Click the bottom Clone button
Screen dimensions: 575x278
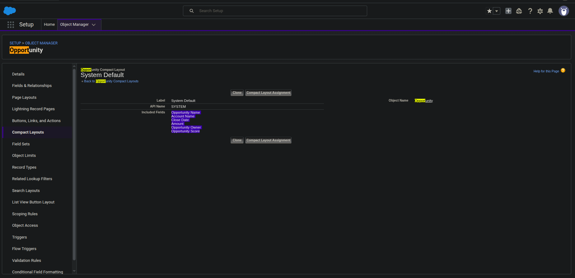point(237,140)
